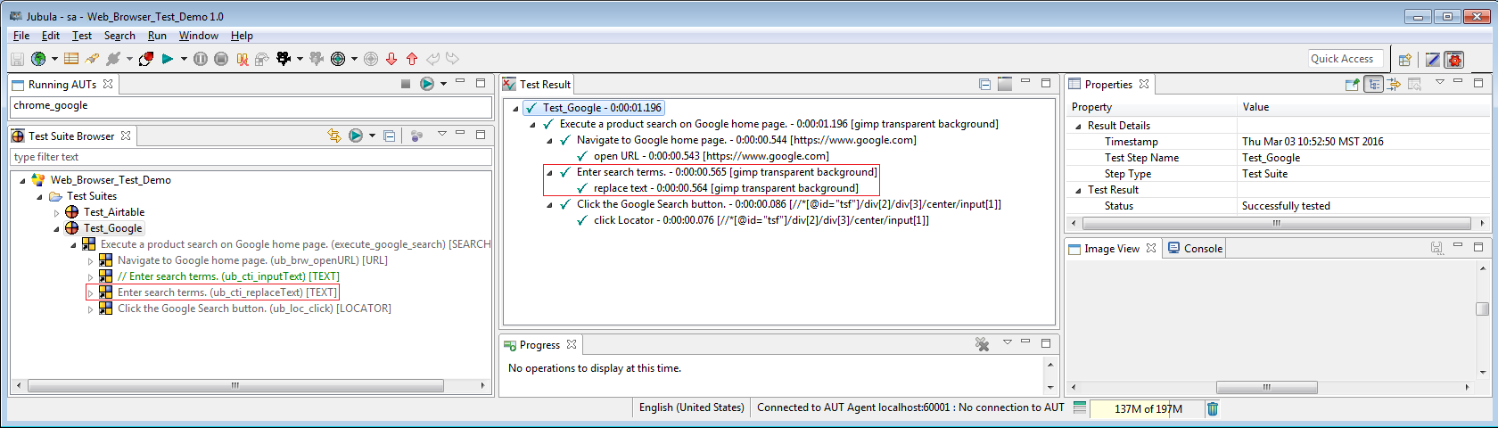Select replace text result row
The width and height of the screenshot is (1498, 428).
726,188
